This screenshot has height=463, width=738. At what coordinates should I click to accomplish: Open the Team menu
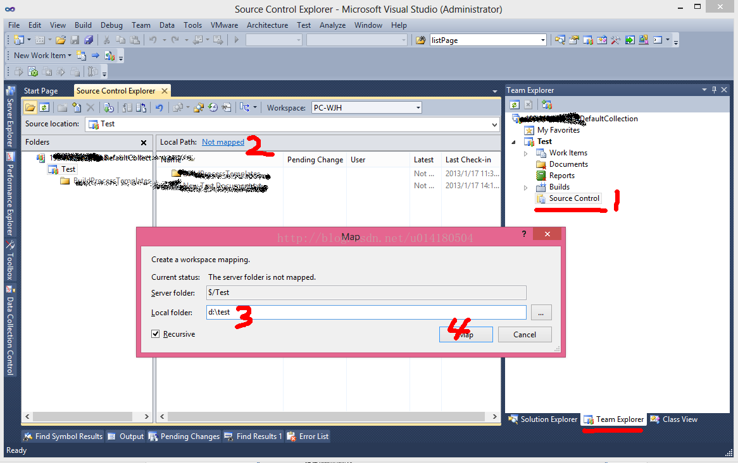141,25
